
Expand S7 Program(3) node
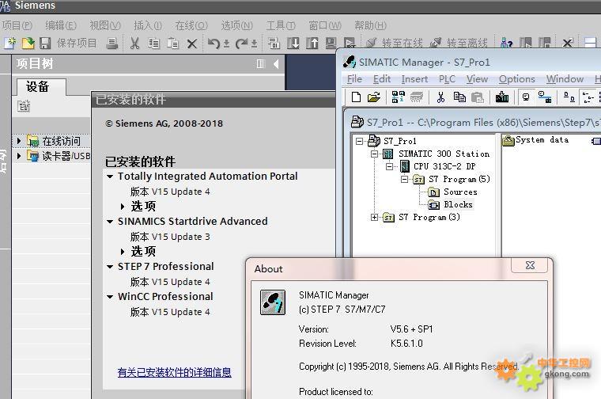pos(374,217)
